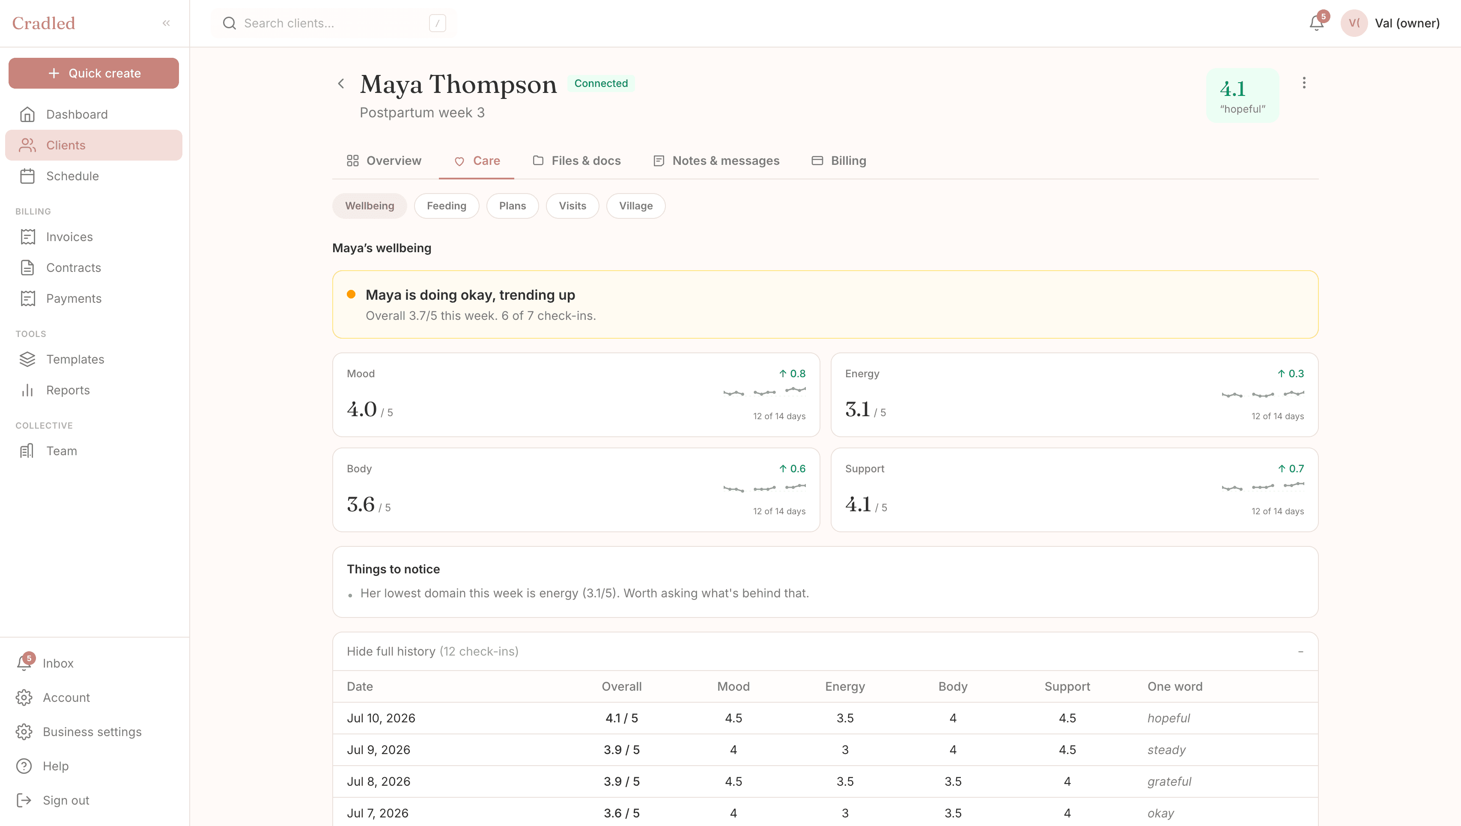Viewport: 1461px width, 826px height.
Task: Switch to the Files & docs tab
Action: [576, 161]
